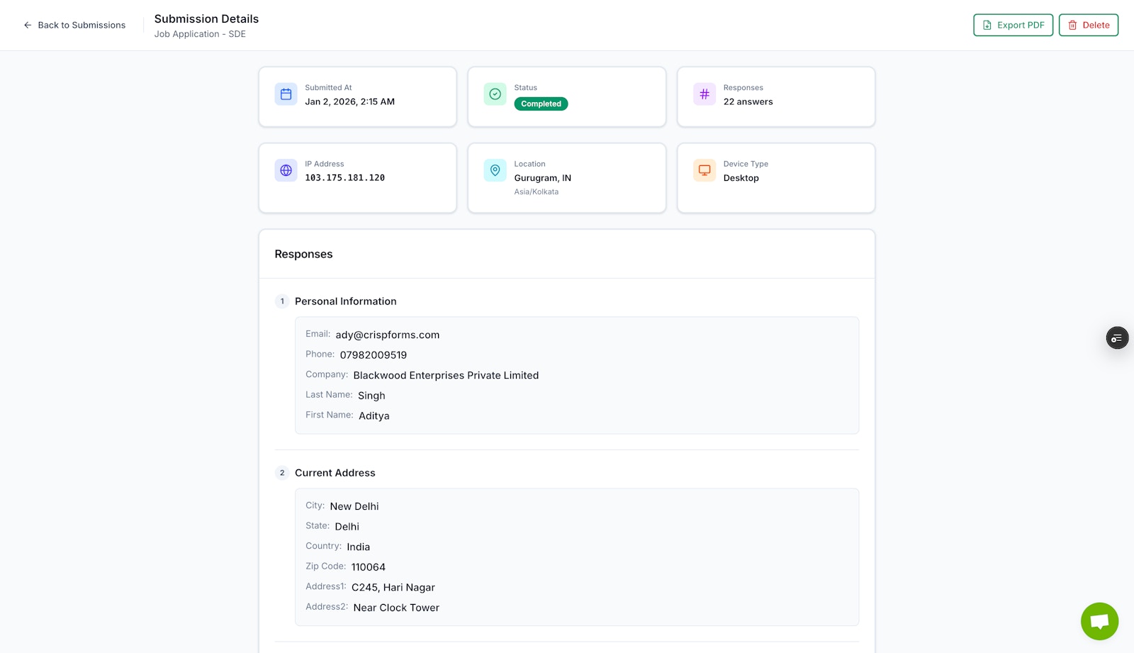This screenshot has height=653, width=1134.
Task: Click the Last Name value Singh
Action: click(371, 396)
